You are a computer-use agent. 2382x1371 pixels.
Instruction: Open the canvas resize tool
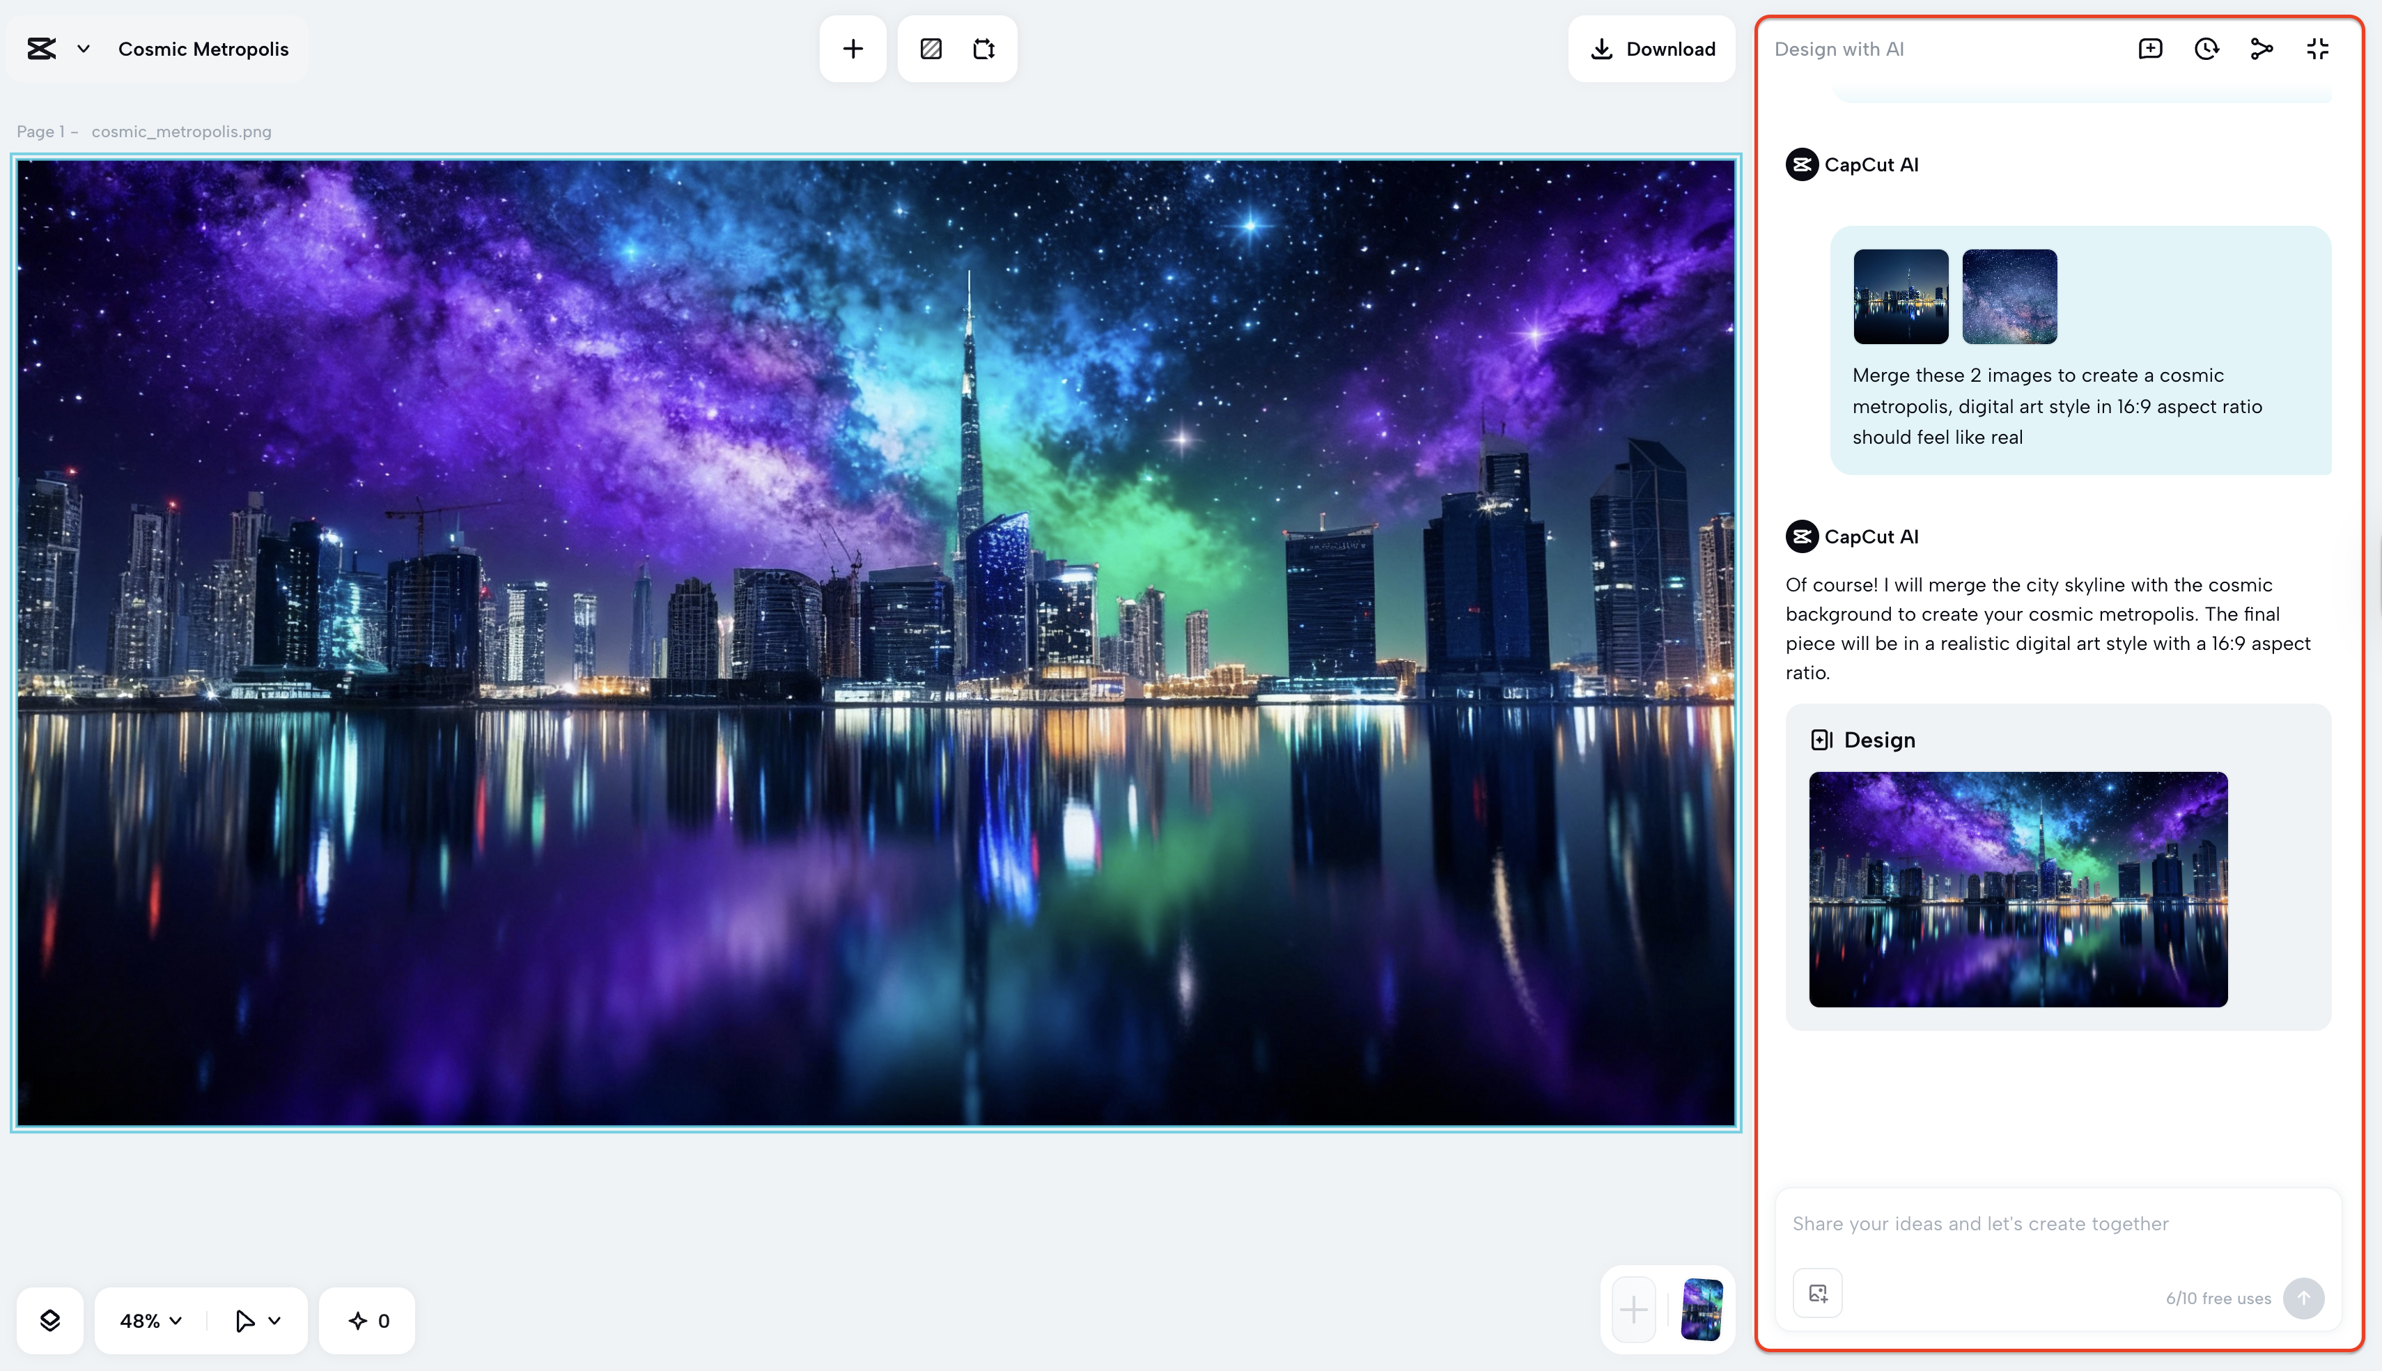pos(984,48)
